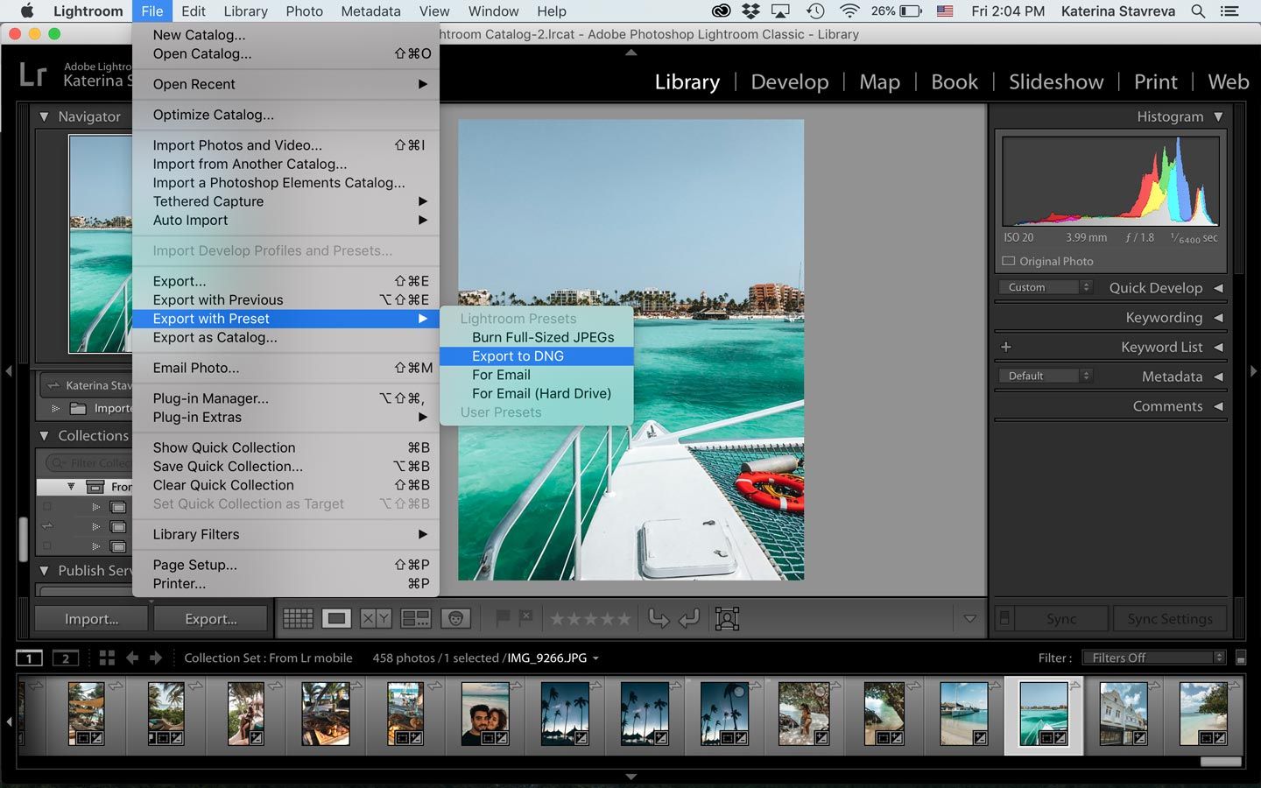Flag the photo as picked
Viewport: 1261px width, 788px height.
tap(503, 618)
